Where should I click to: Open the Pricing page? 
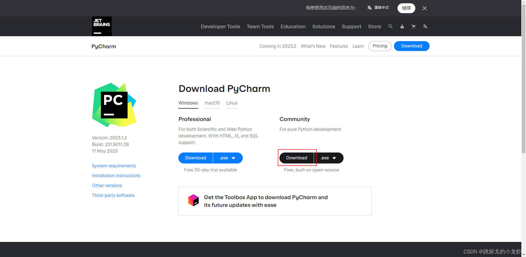click(x=380, y=46)
